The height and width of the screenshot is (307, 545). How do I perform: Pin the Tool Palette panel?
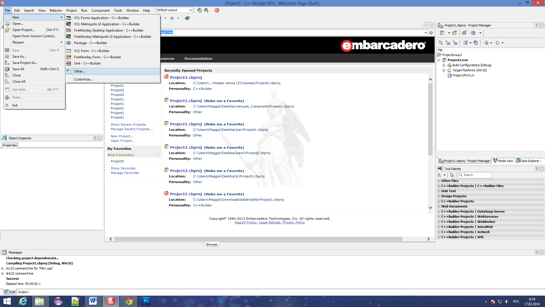pyautogui.click(x=536, y=169)
